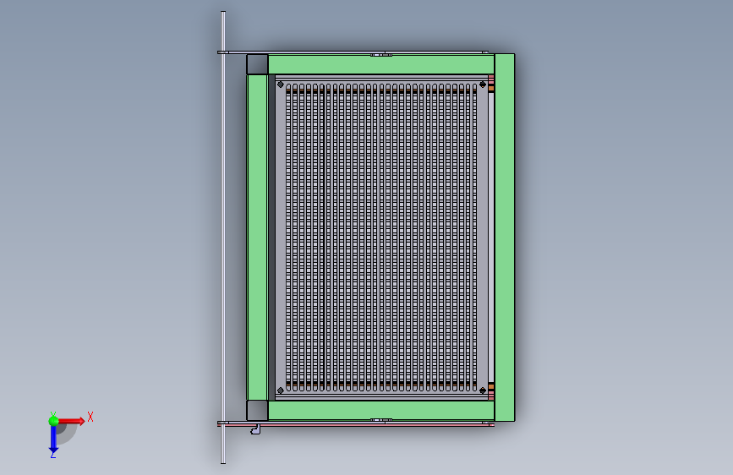Select the diamond screw at grille bottom-right corner
The height and width of the screenshot is (475, 733).
(x=483, y=390)
